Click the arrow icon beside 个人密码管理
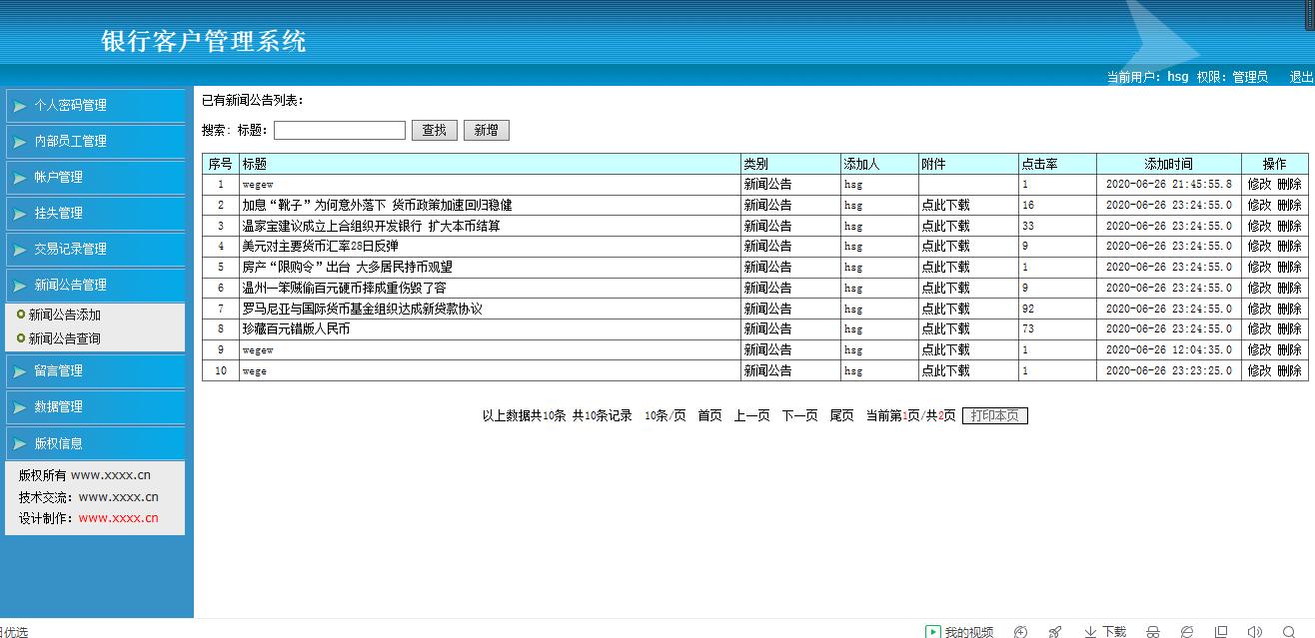 (x=20, y=106)
